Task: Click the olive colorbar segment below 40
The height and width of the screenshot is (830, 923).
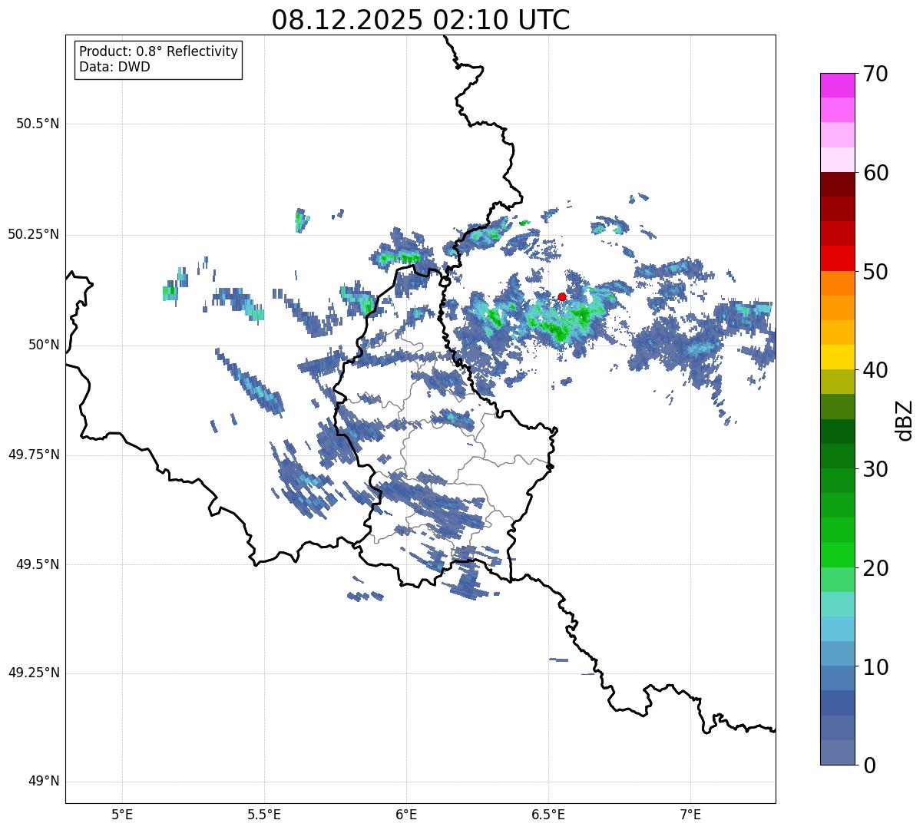Action: tap(838, 382)
